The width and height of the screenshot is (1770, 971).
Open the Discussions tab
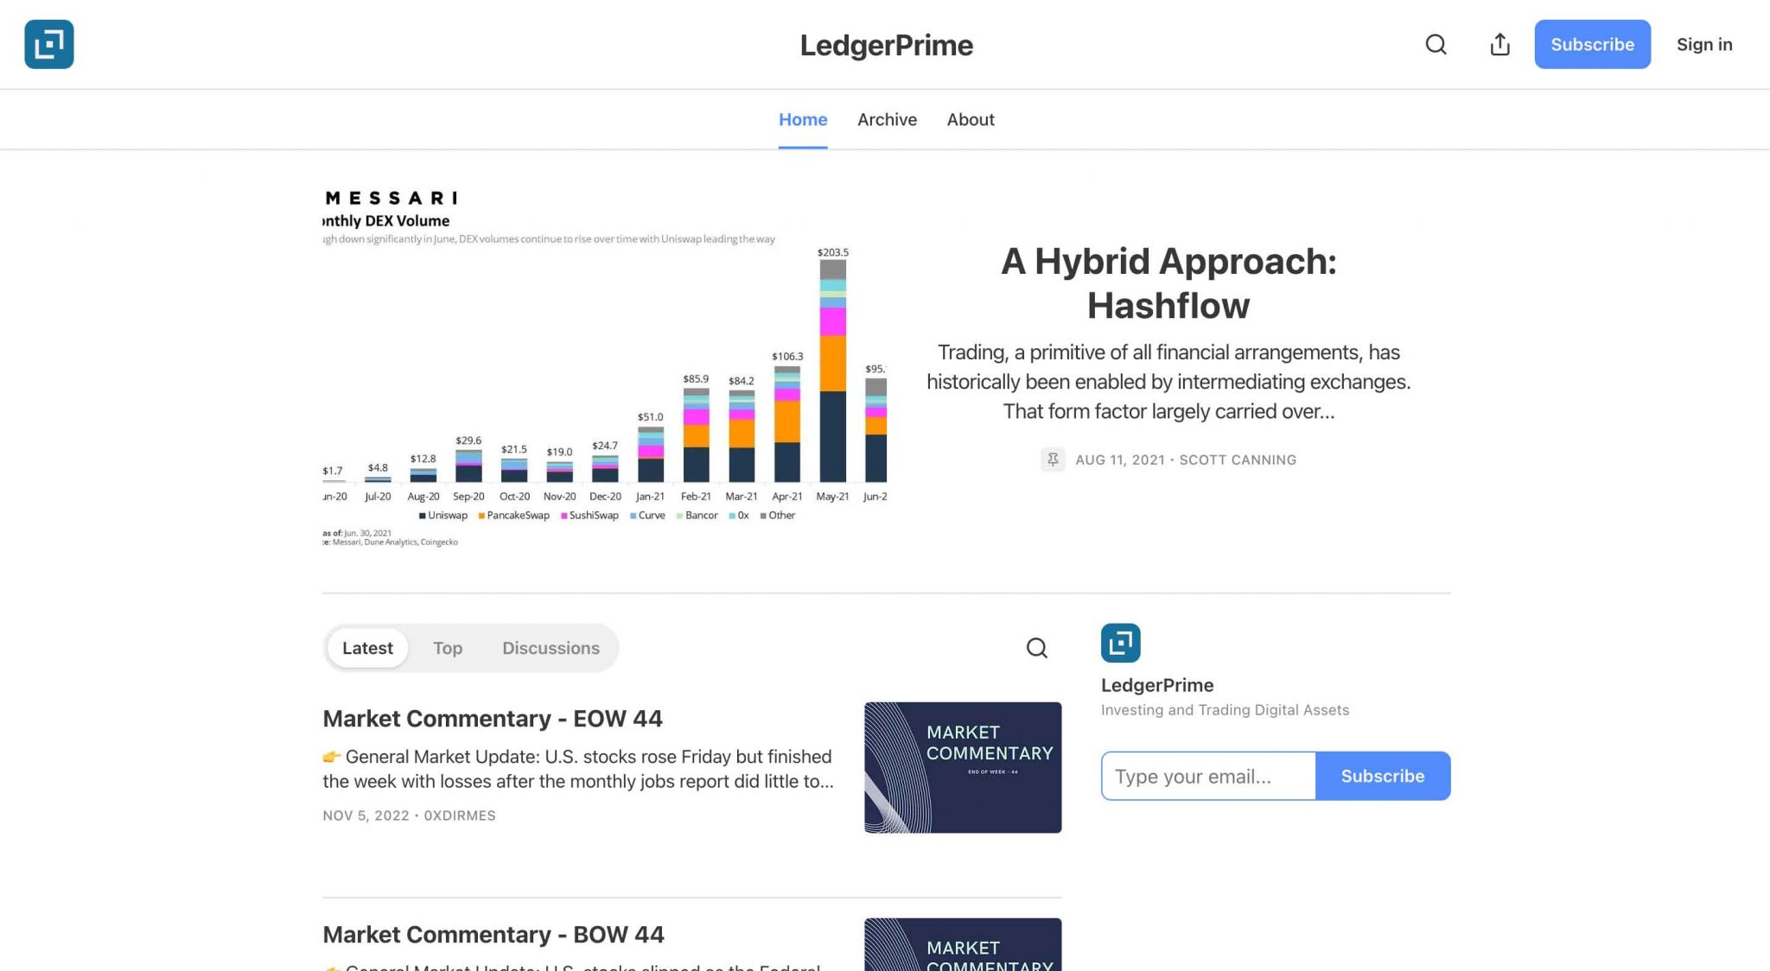[x=551, y=648]
